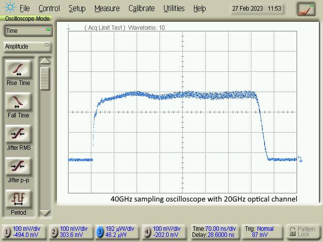Switch to the Amplitude measurements tab
Viewport: 323px width, 242px height.
click(x=26, y=47)
